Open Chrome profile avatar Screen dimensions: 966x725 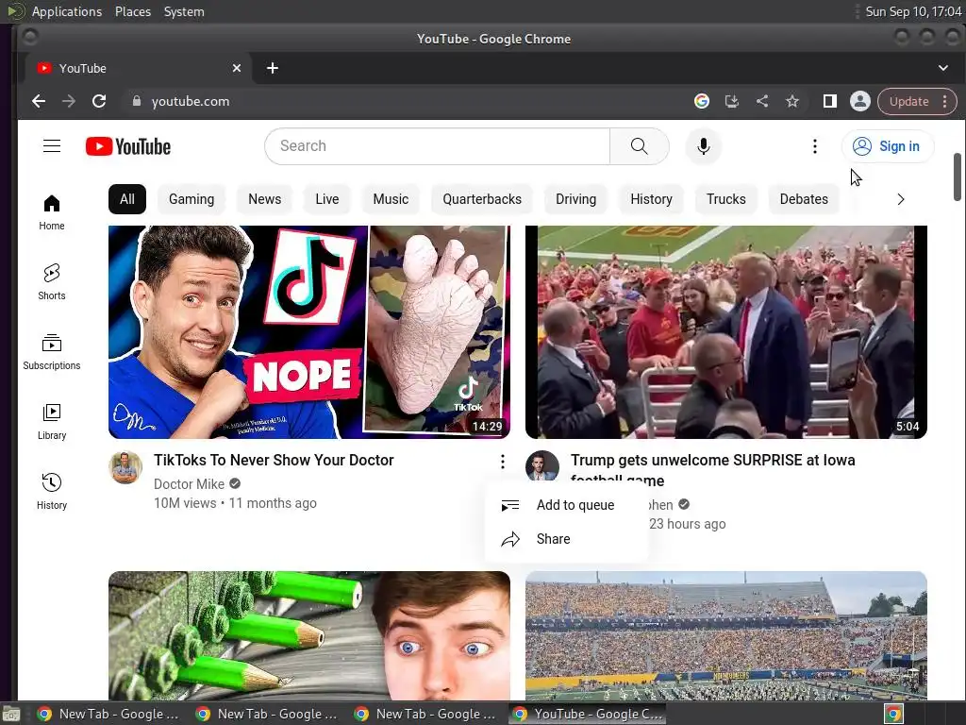coord(860,101)
